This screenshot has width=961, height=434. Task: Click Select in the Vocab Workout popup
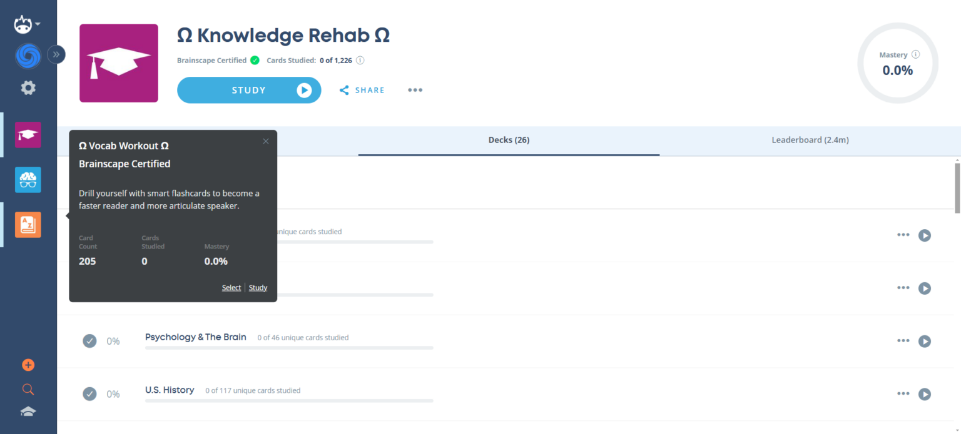point(231,287)
